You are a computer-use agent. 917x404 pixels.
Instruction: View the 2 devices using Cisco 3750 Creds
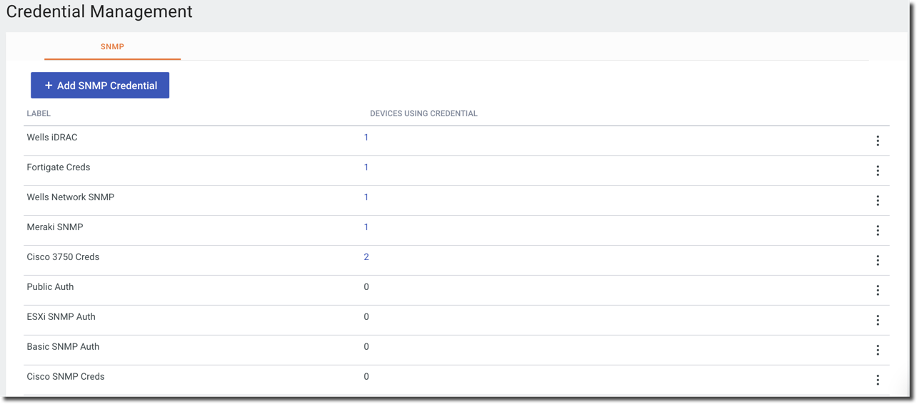tap(366, 257)
